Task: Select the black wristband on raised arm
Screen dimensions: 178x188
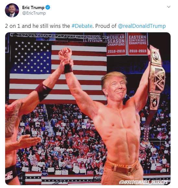Action: tap(68, 68)
